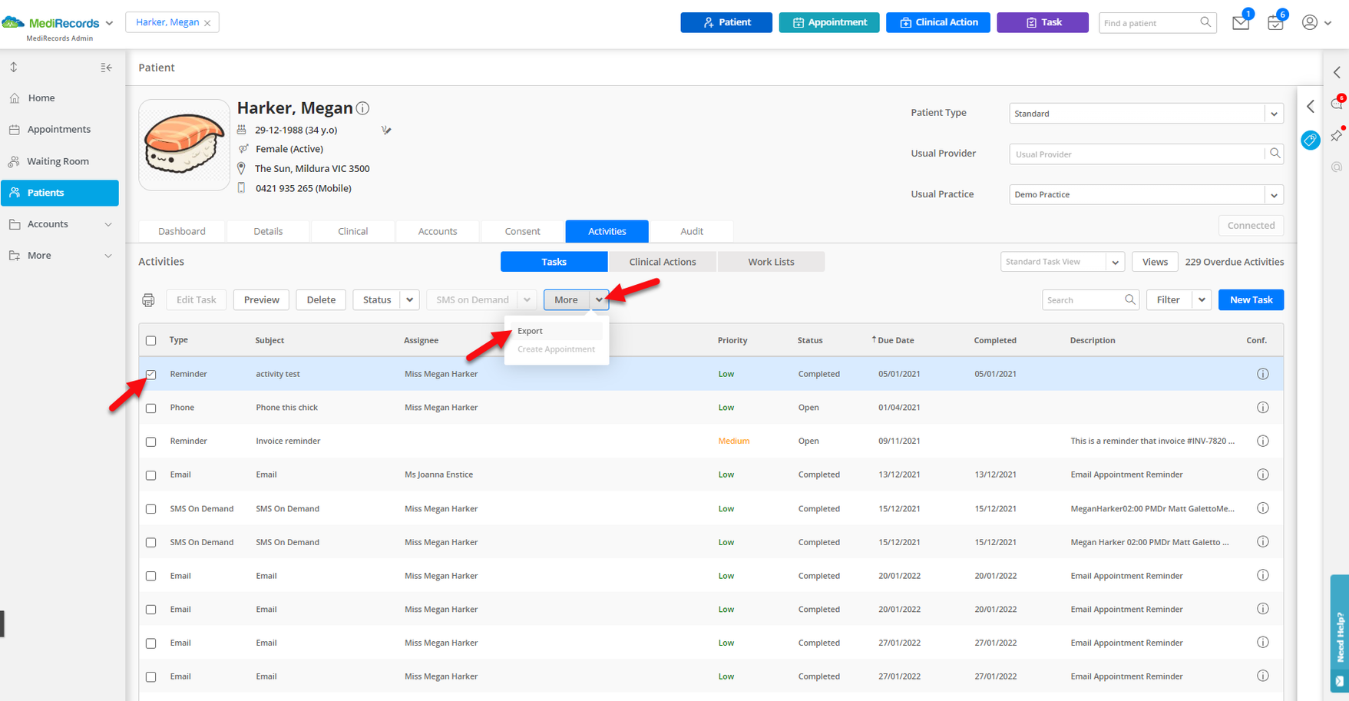Click the MediRecords cloud logo
The height and width of the screenshot is (701, 1349).
(x=13, y=22)
